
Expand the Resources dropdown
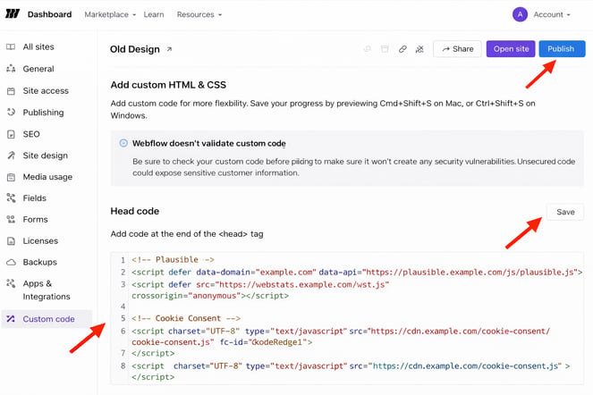(x=199, y=14)
